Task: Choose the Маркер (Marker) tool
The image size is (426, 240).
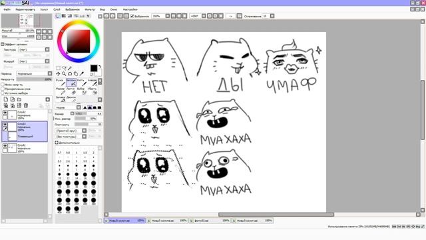Action: pyautogui.click(x=60, y=91)
